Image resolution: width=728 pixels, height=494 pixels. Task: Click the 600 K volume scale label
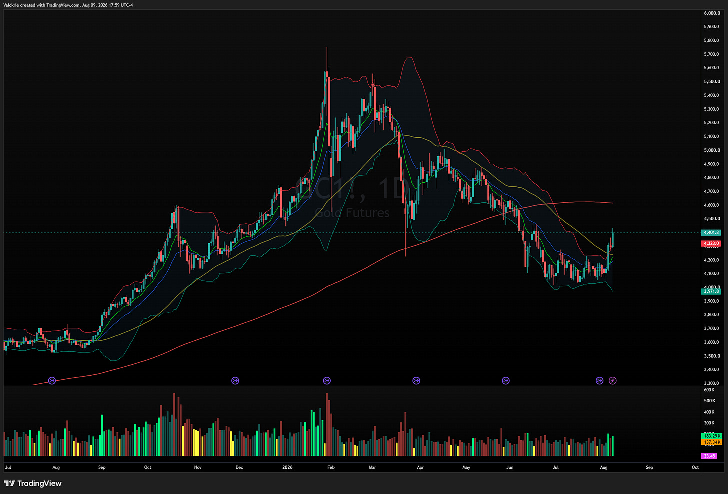(709, 390)
